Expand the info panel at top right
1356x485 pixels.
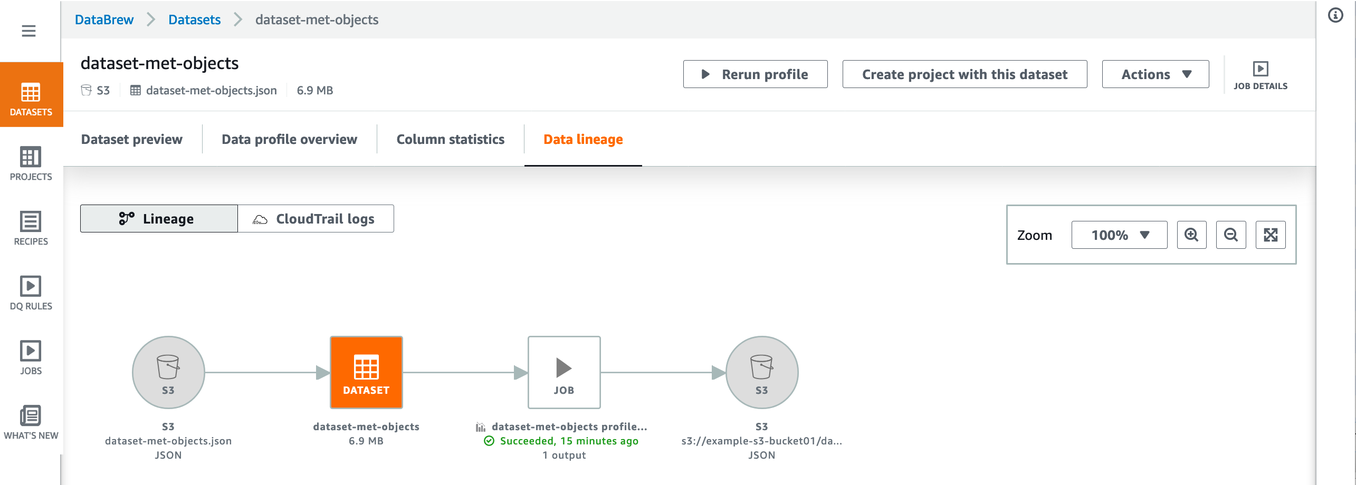tap(1335, 15)
